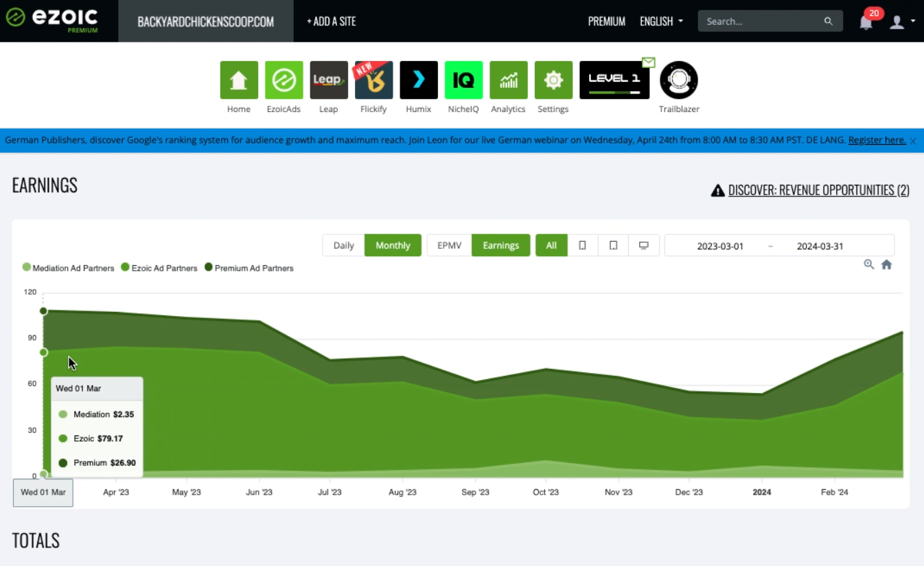
Task: Filter earnings by mobile device icon
Action: (x=583, y=245)
